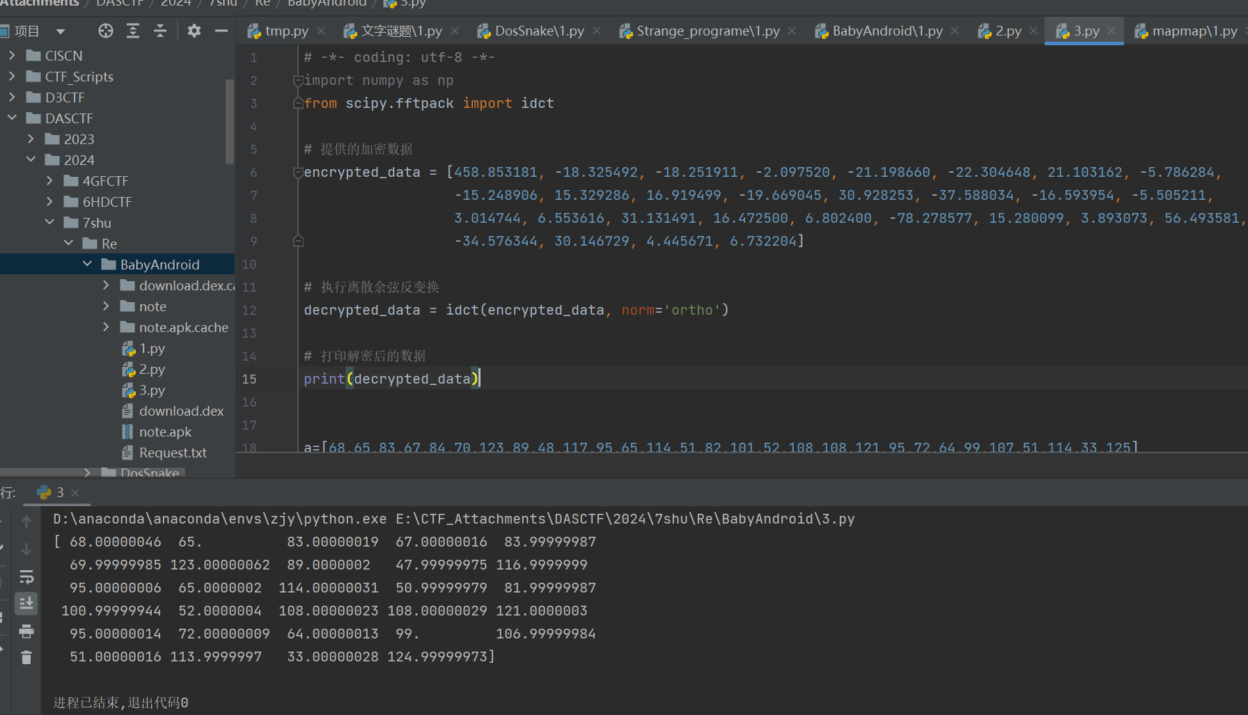
Task: Select the BabyAndroid folder row
Action: tap(117, 264)
